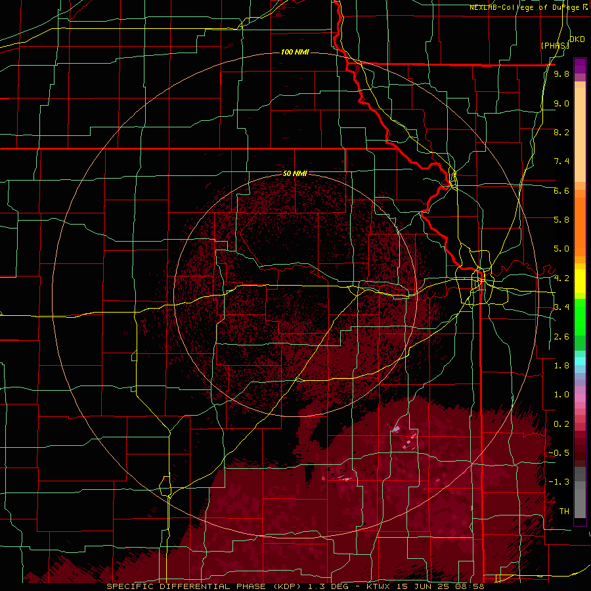Click the 2.6 value on color scale

pyautogui.click(x=561, y=337)
